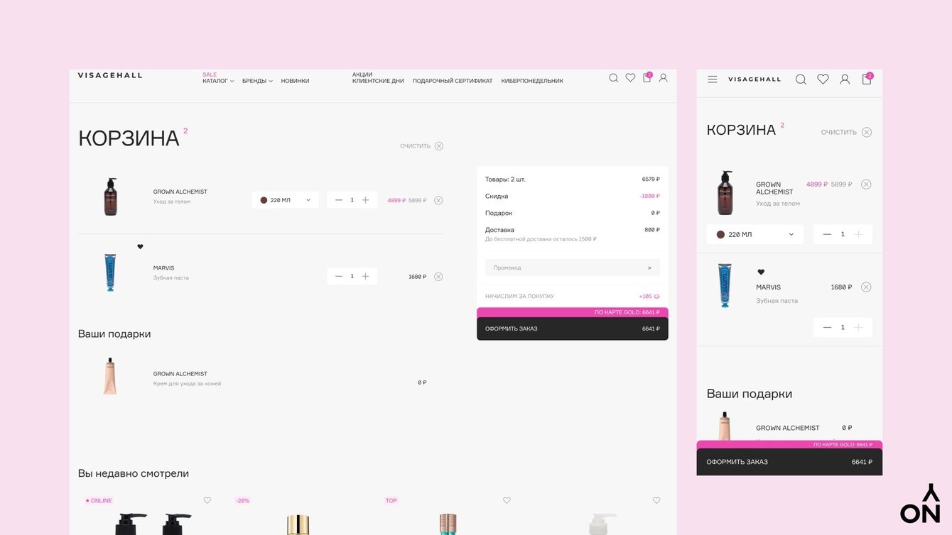Open the 220 МЛ volume dropdown on mobile
Image resolution: width=952 pixels, height=535 pixels.
(x=755, y=234)
